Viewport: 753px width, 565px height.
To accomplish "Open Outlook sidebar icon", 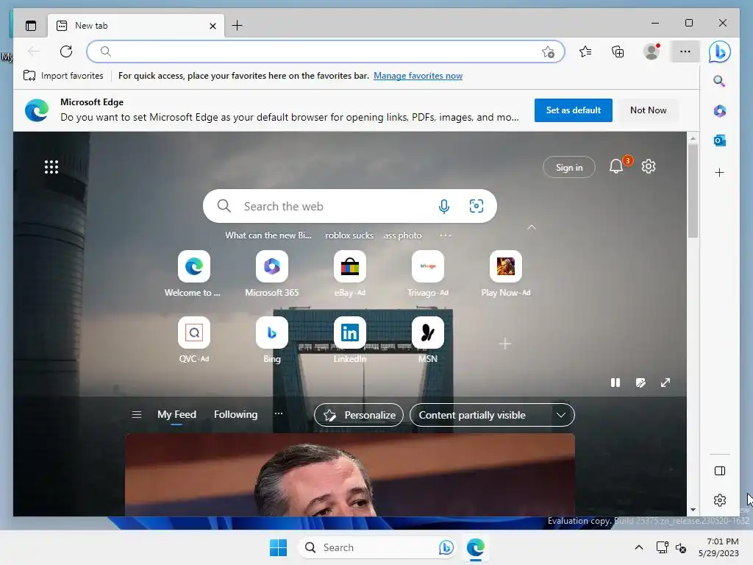I will (x=719, y=141).
